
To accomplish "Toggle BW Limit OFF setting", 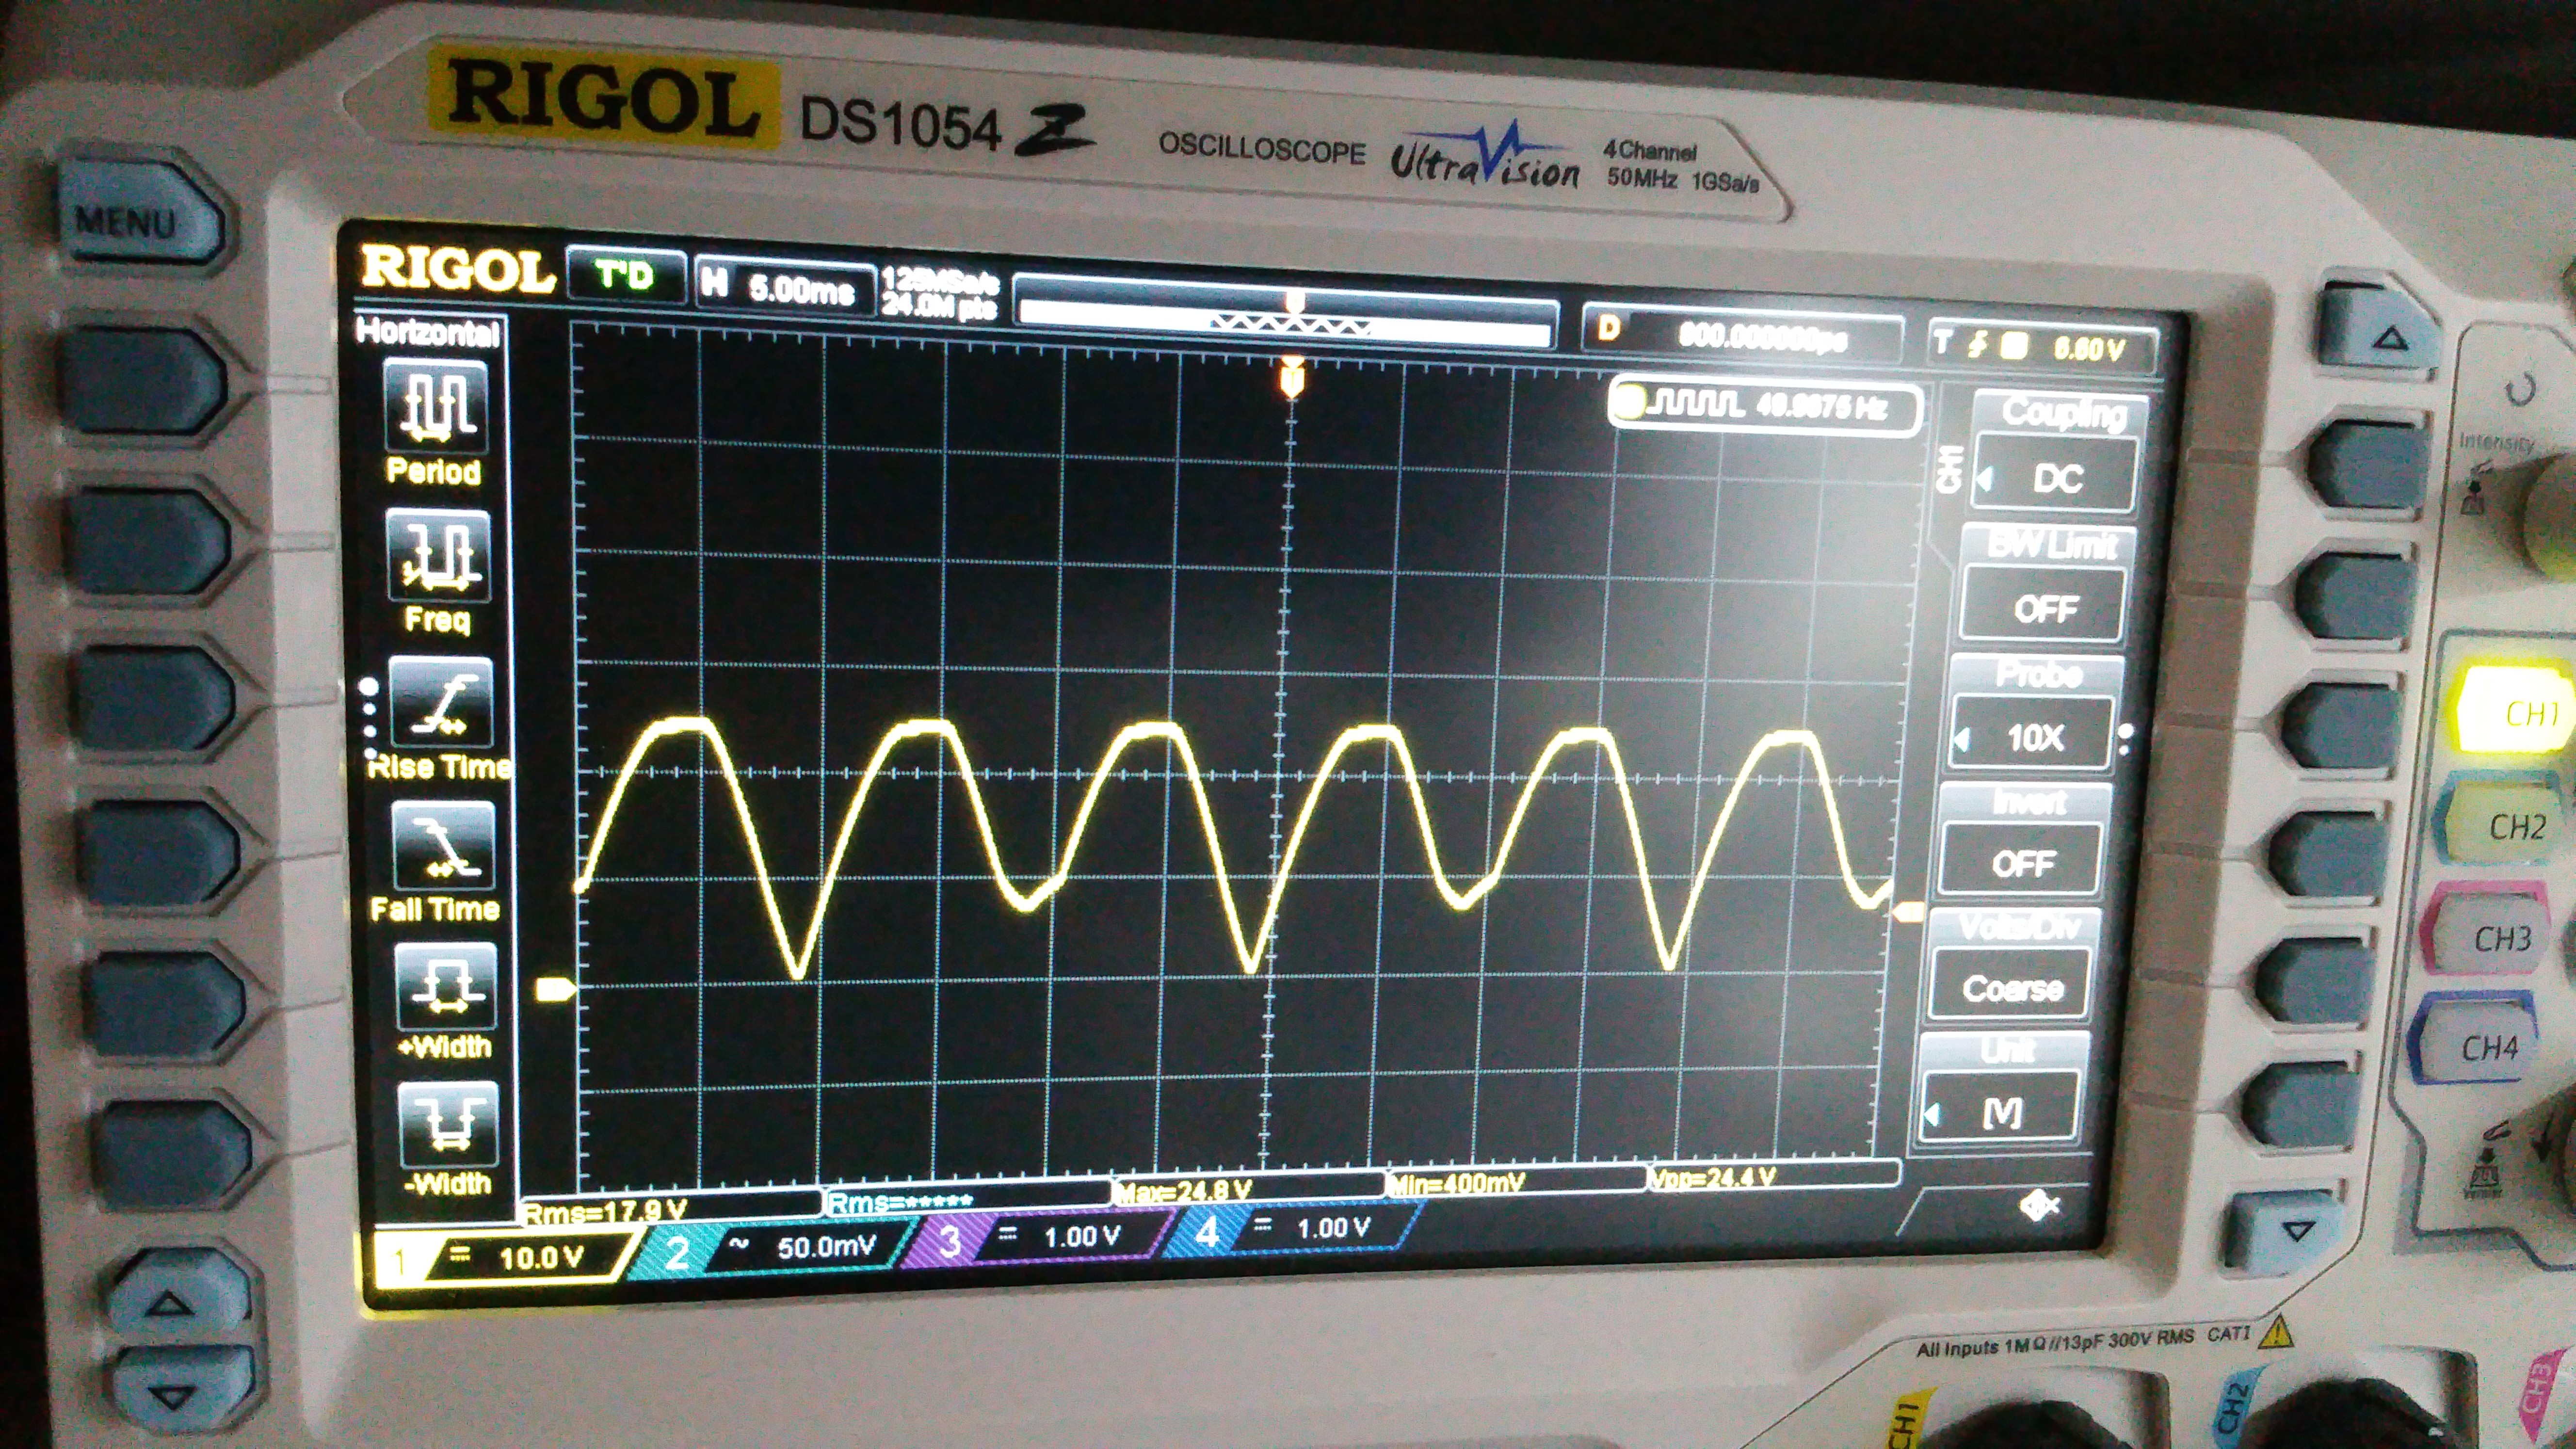I will (2043, 607).
